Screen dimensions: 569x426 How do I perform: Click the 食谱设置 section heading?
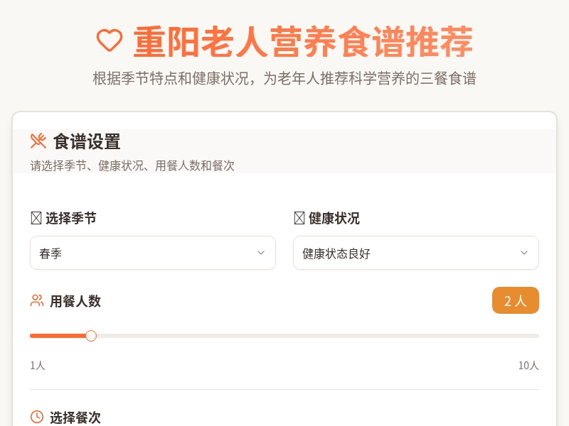[87, 141]
